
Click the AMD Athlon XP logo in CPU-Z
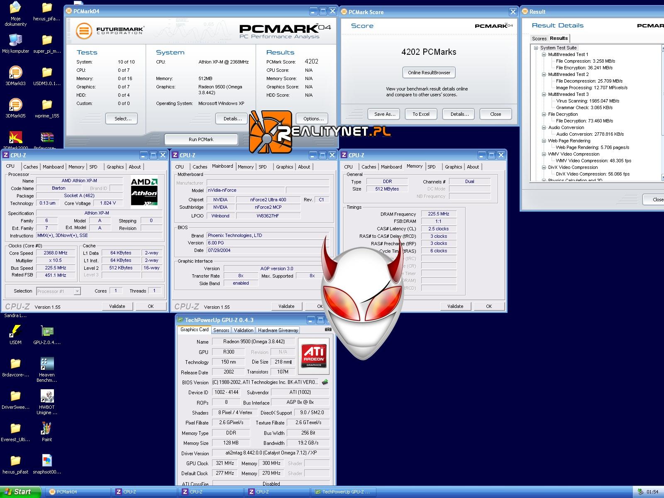(144, 192)
